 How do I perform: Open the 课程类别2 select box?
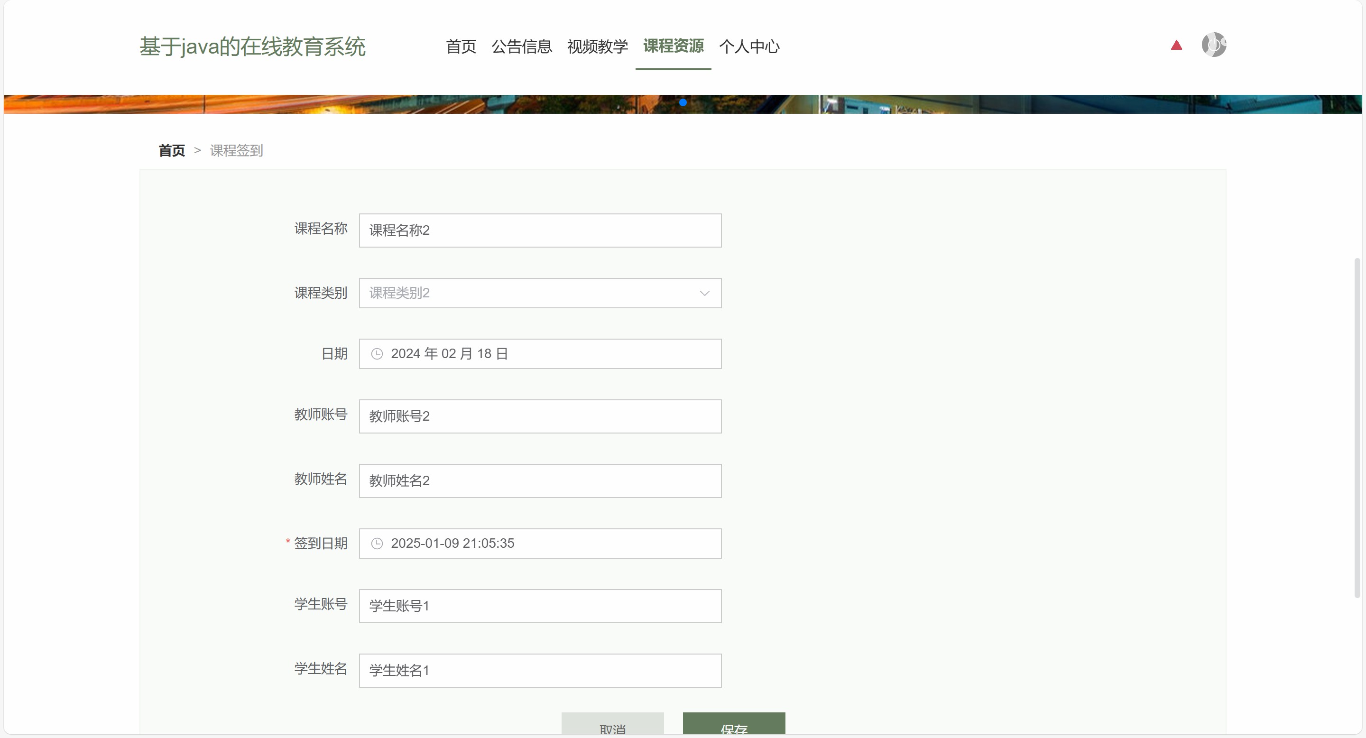tap(530, 293)
